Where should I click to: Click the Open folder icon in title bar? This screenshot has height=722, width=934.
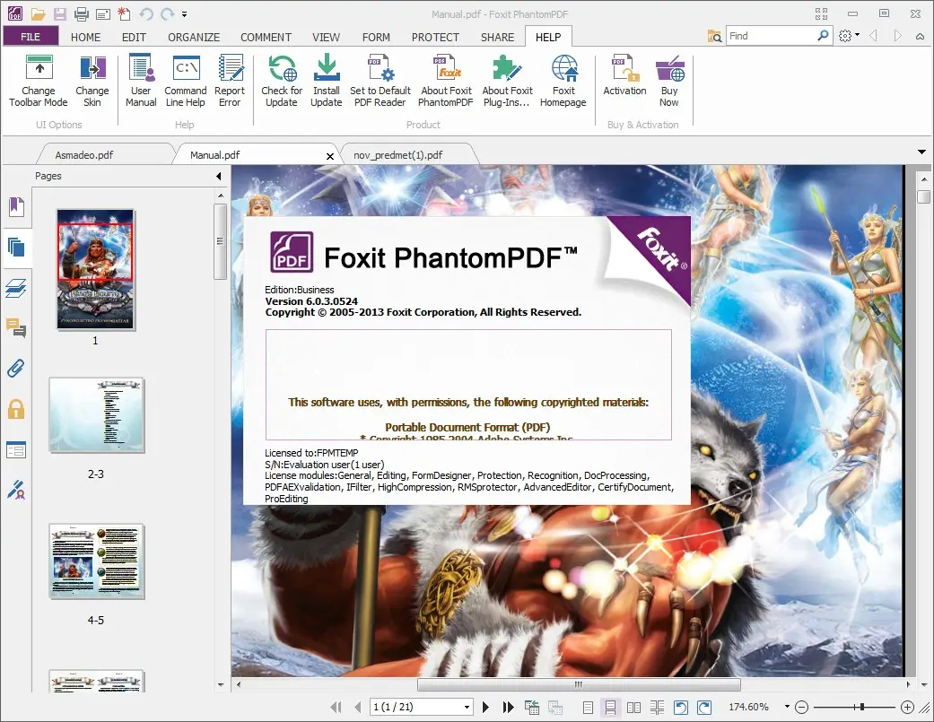pos(38,13)
